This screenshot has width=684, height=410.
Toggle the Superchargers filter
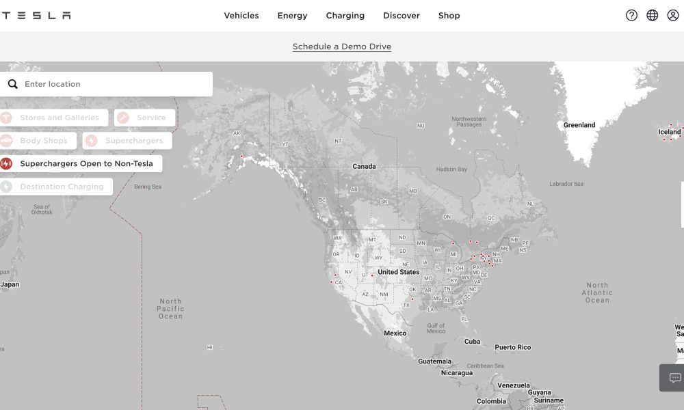[x=127, y=141]
